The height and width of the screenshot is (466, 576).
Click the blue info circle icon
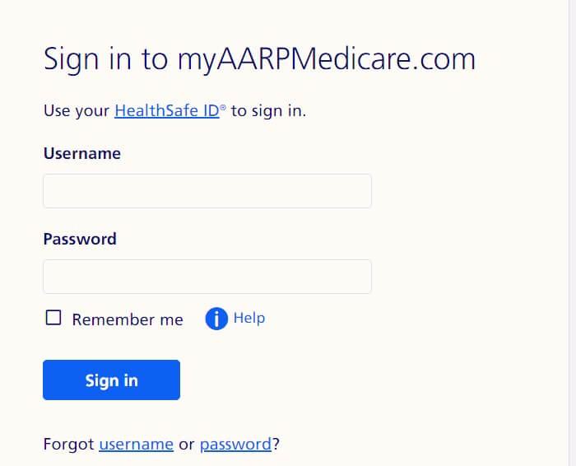[216, 319]
